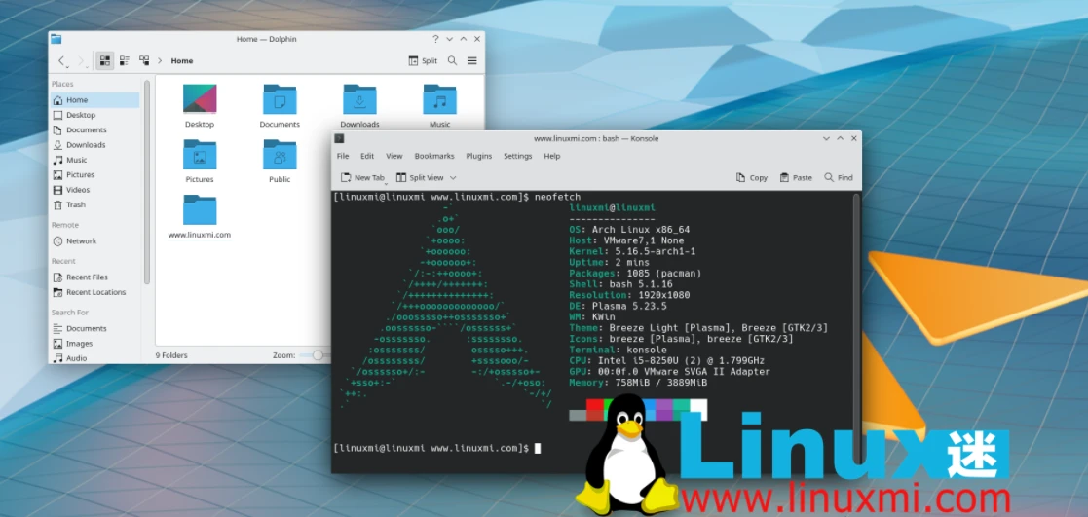Open Recent Locations in sidebar

(x=95, y=292)
